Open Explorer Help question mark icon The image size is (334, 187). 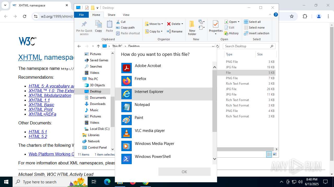point(276,15)
